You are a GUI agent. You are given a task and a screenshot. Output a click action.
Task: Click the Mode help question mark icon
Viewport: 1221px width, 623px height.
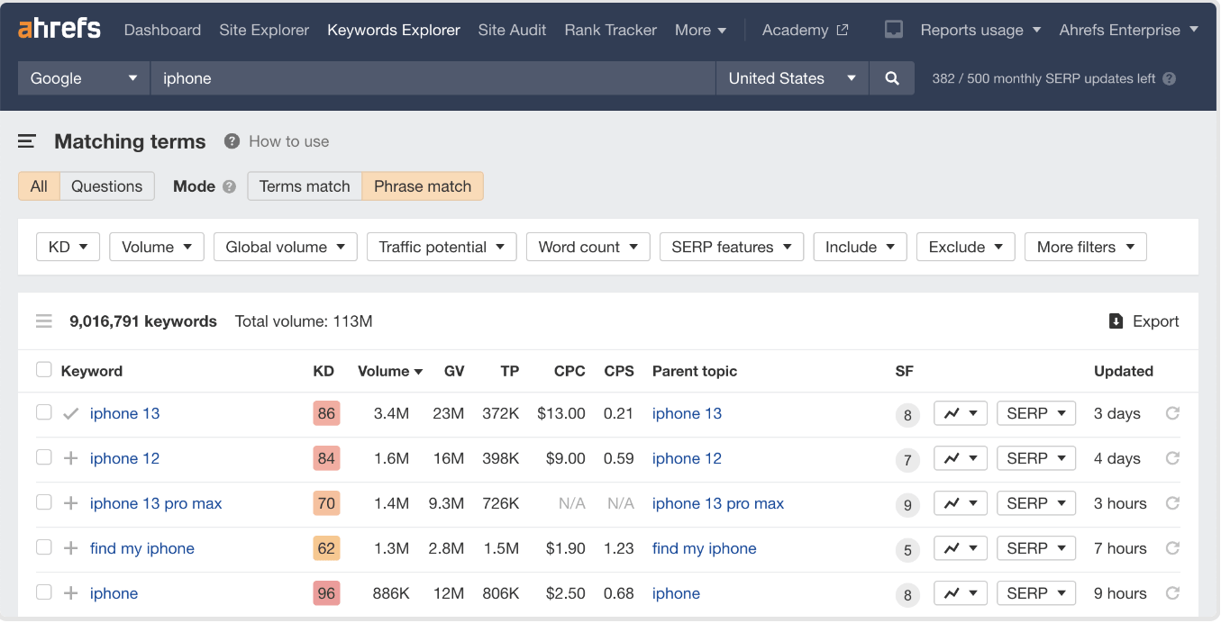coord(229,186)
